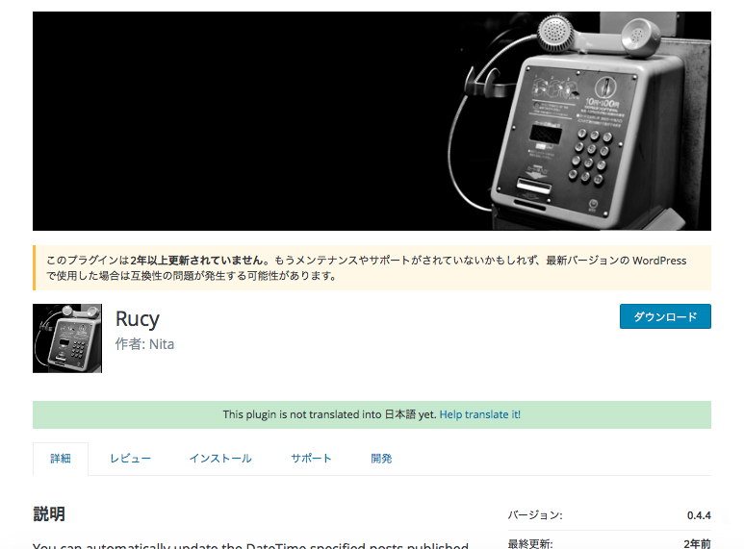
Task: Open the Help translate it! link
Action: [x=480, y=414]
